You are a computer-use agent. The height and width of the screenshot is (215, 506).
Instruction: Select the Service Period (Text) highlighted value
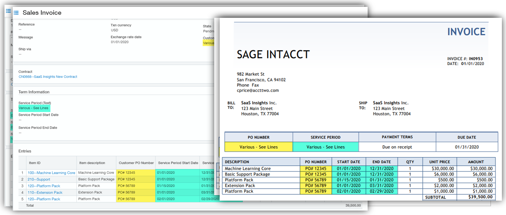[34, 108]
